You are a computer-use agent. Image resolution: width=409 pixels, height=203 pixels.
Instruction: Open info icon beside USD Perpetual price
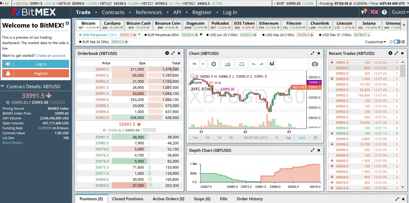point(139,34)
